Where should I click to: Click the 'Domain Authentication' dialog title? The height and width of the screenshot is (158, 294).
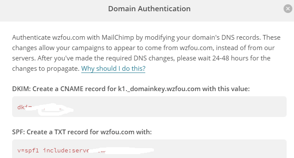pos(149,9)
